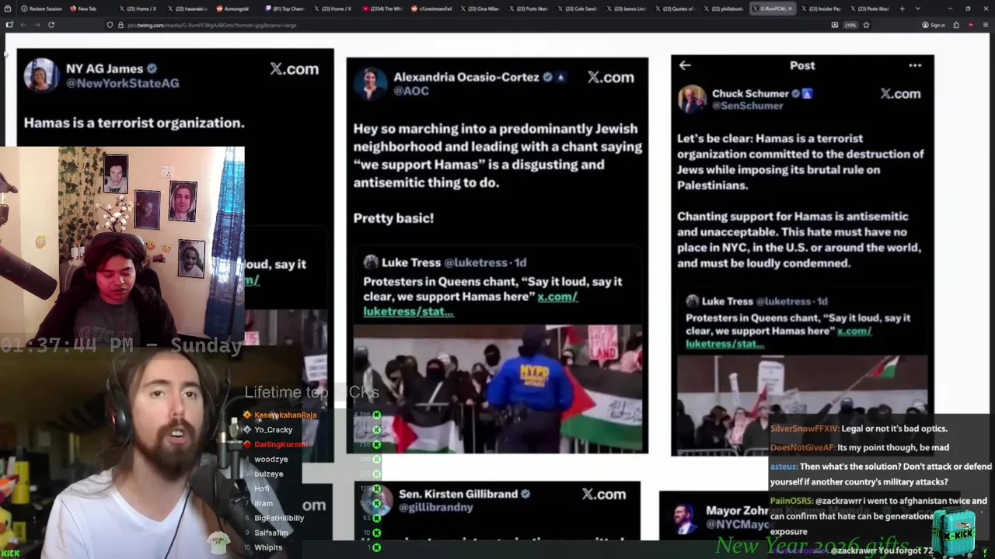This screenshot has height=559, width=995.
Task: Click NY AG James profile picture
Action: click(x=41, y=75)
